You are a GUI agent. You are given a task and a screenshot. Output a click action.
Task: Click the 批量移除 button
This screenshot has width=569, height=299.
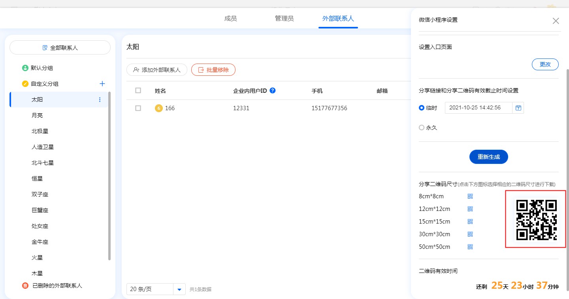click(213, 70)
